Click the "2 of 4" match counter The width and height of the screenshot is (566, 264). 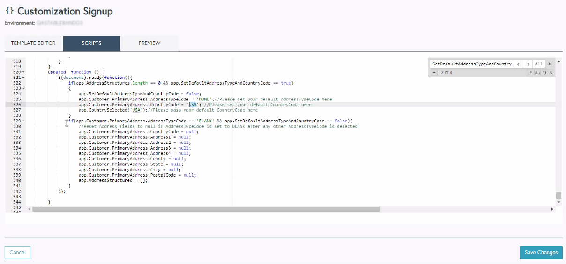(447, 73)
